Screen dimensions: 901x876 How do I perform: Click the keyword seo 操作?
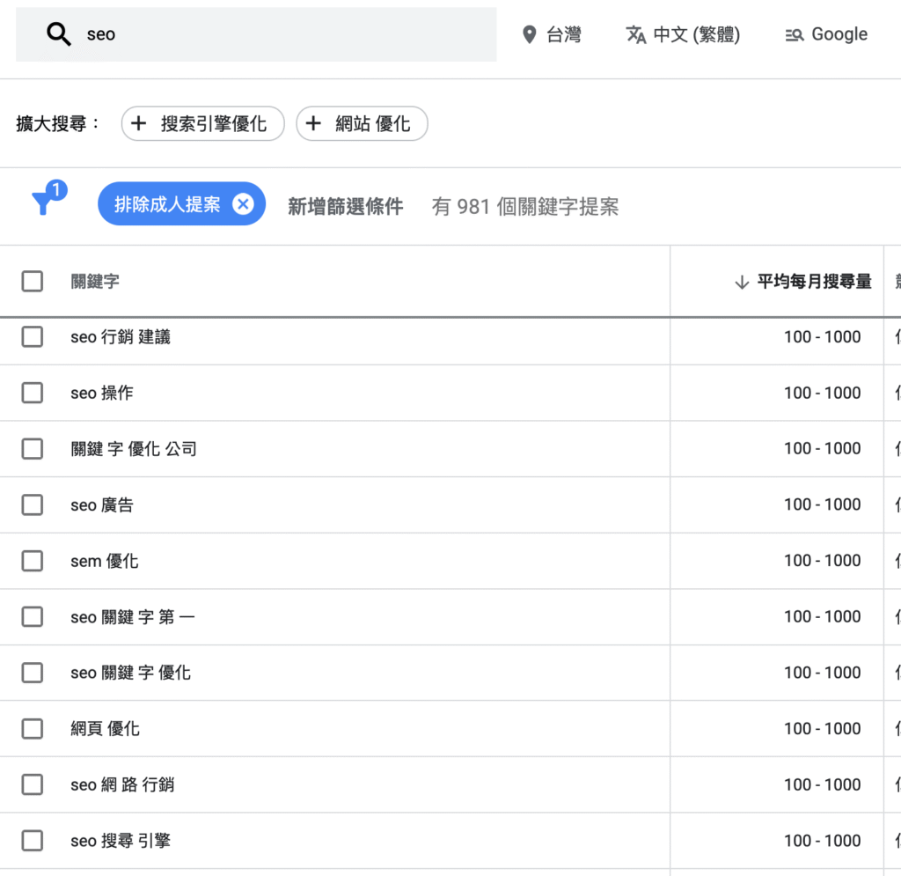point(102,393)
